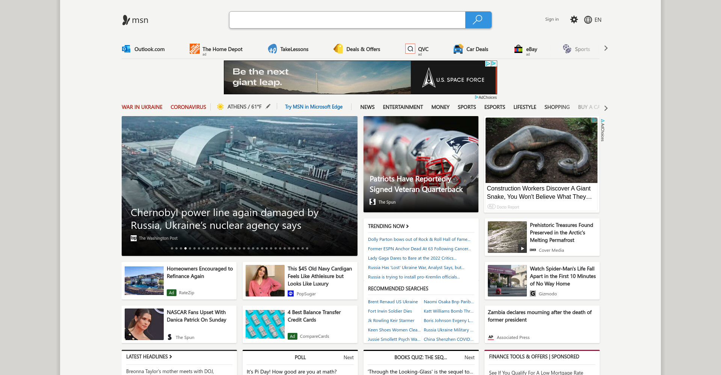This screenshot has width=721, height=375.
Task: Click the Ad badge beside RateZip
Action: click(171, 293)
